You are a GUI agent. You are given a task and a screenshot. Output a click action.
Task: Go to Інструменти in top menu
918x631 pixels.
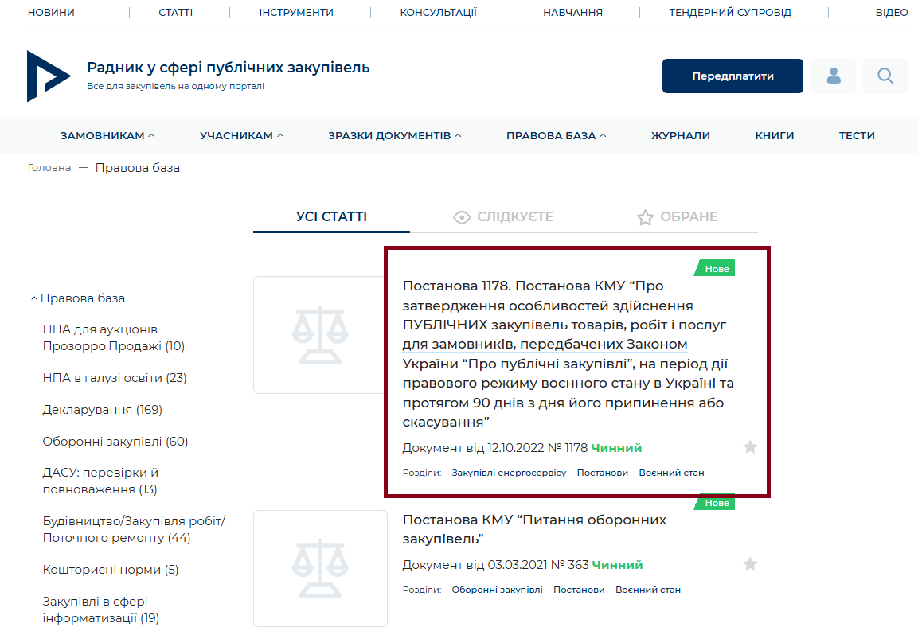click(x=296, y=13)
